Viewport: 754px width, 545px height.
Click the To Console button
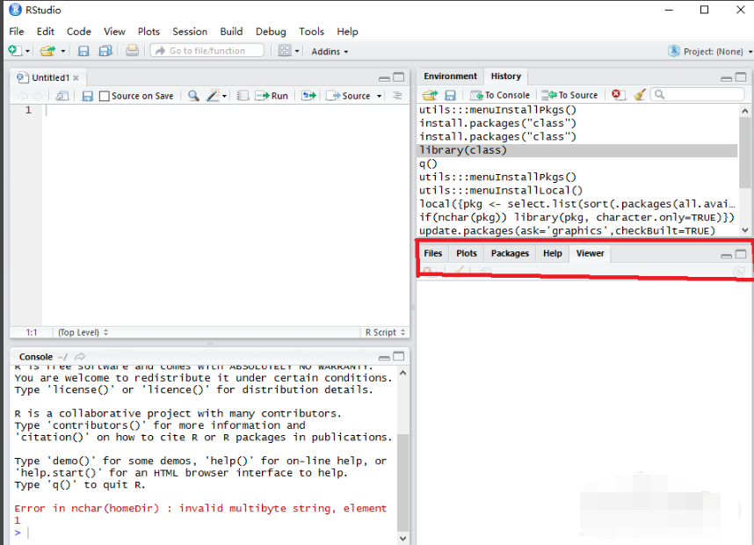click(500, 95)
